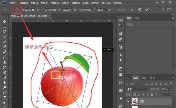Select the Healing Brush tool
The height and width of the screenshot is (108, 176).
click(x=5, y=52)
